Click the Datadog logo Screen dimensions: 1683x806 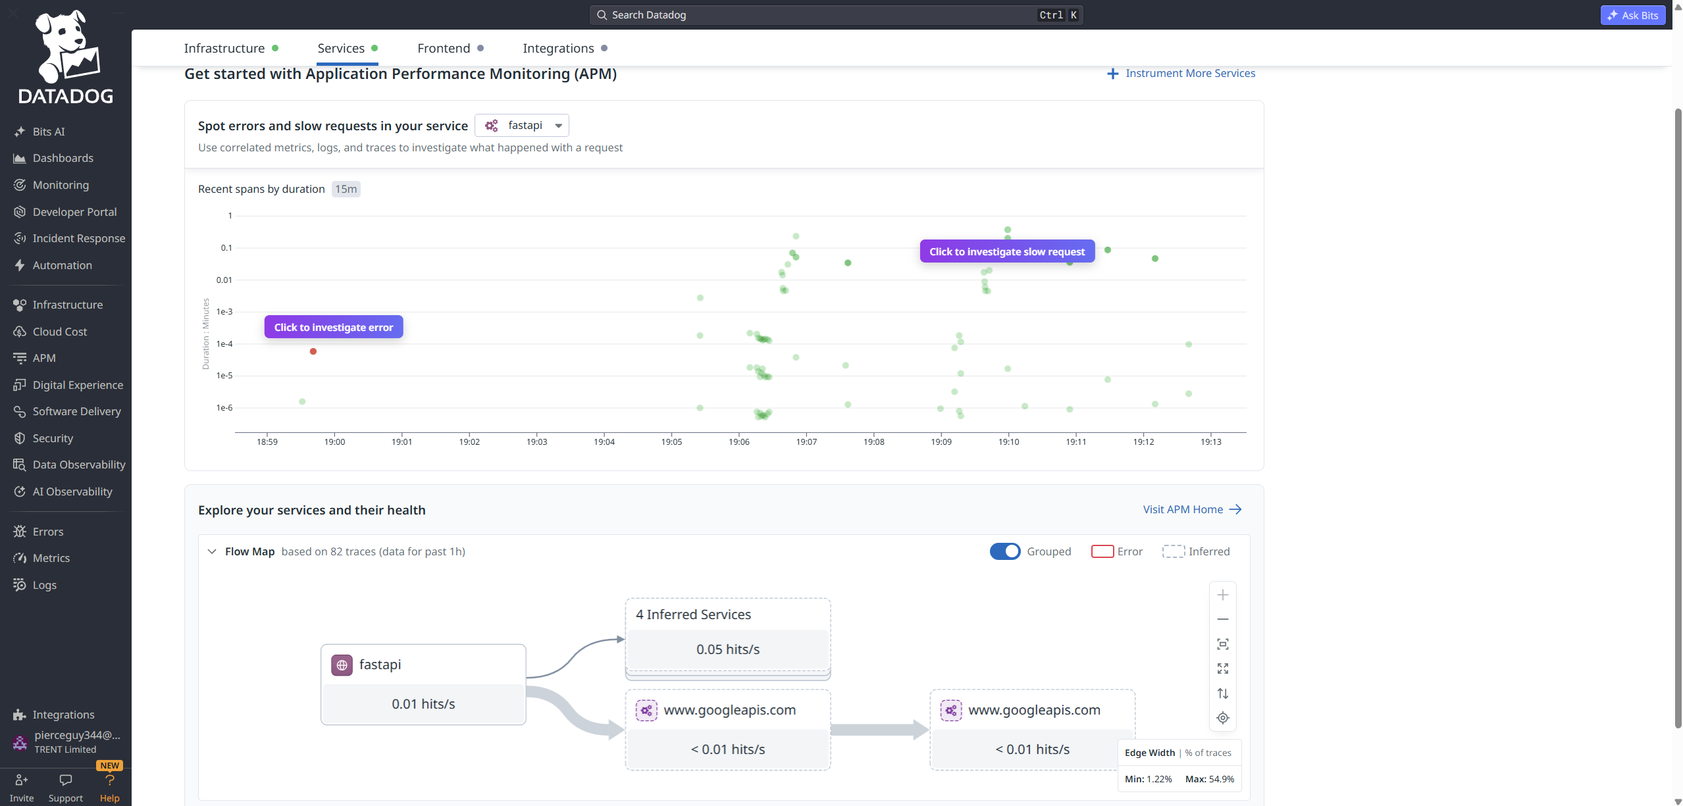[x=66, y=58]
